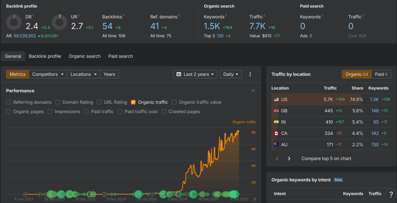
Task: Switch to the Backlink profile tab
Action: point(45,56)
